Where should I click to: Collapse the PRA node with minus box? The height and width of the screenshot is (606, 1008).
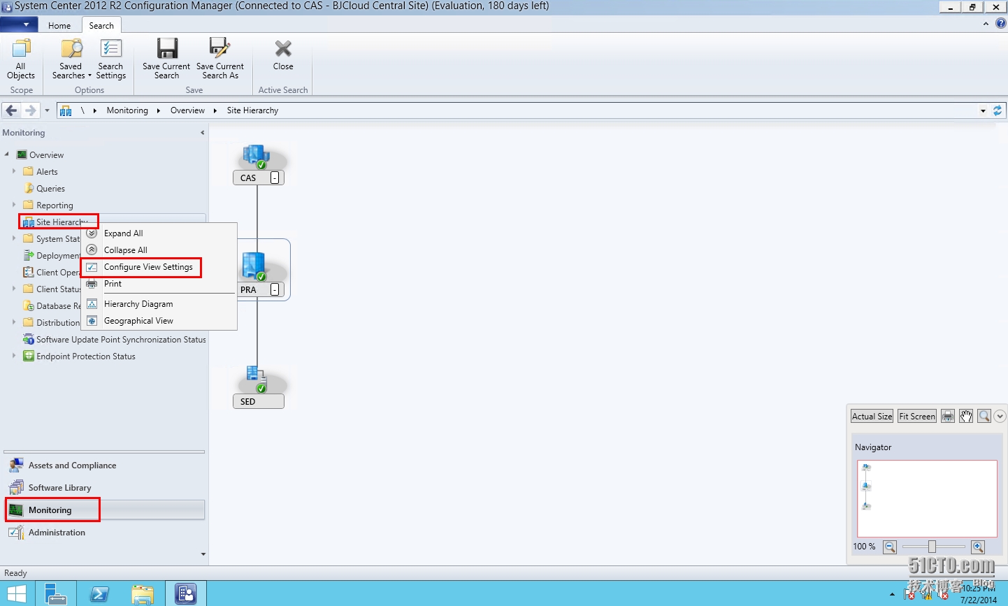[x=275, y=289]
